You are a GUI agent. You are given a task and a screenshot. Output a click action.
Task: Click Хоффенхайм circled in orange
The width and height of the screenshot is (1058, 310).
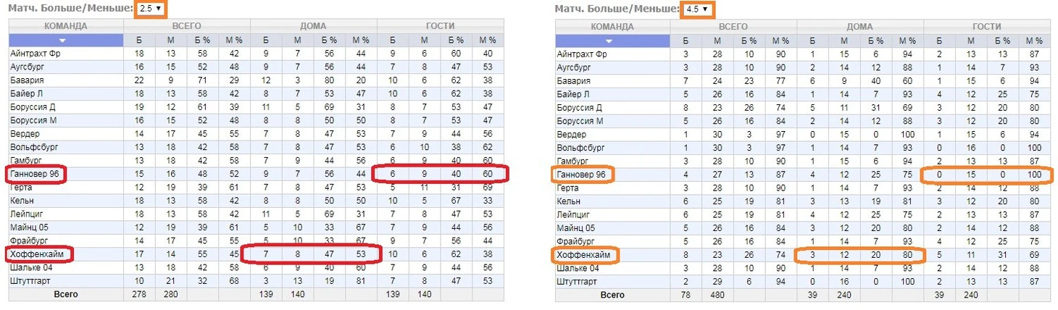[x=583, y=255]
